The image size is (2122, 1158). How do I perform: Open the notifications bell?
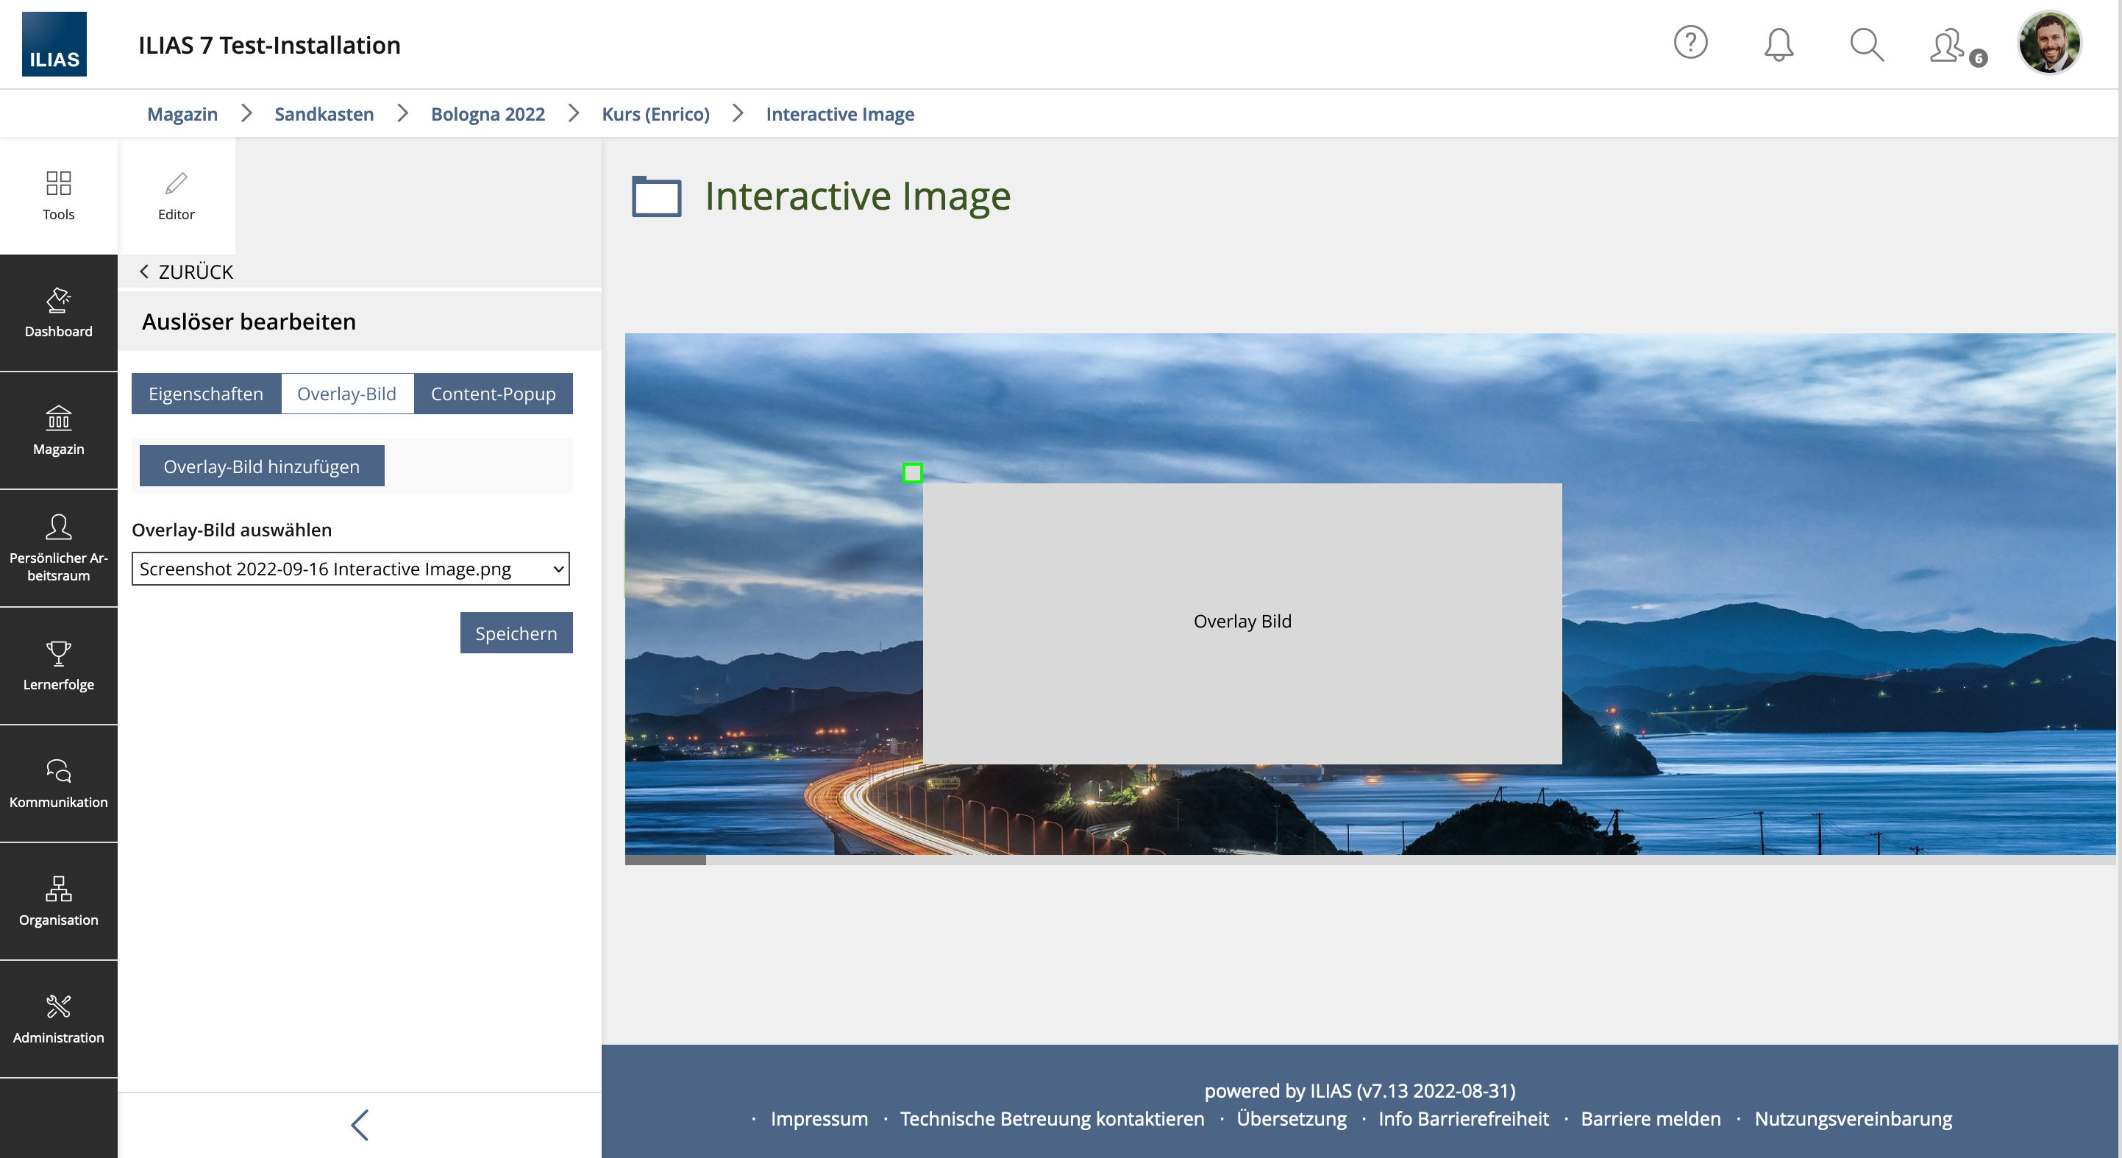[x=1779, y=44]
